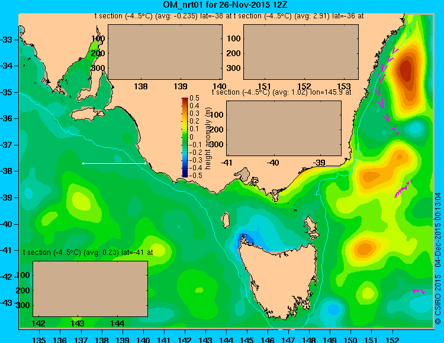Click the -42 latitude axis label
This screenshot has height=343, width=444.
coord(7,277)
